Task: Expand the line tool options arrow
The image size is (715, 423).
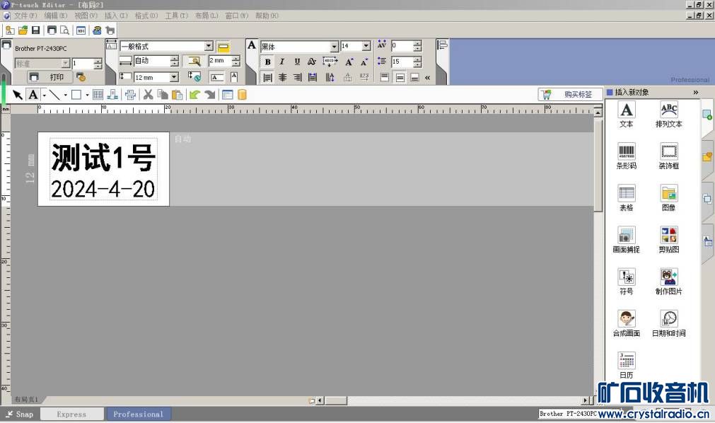Action: coord(66,95)
